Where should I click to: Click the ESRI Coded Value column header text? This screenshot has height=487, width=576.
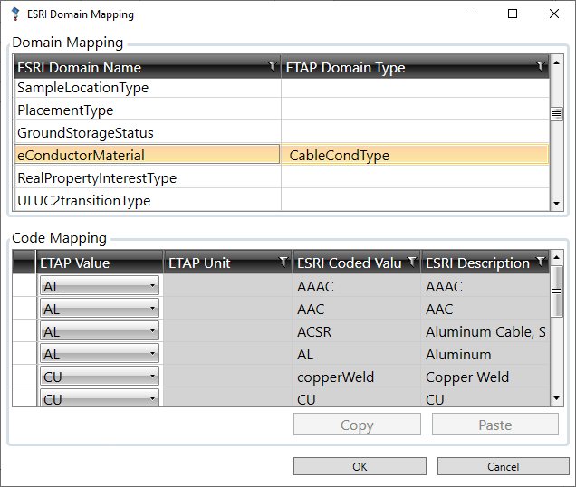[350, 263]
